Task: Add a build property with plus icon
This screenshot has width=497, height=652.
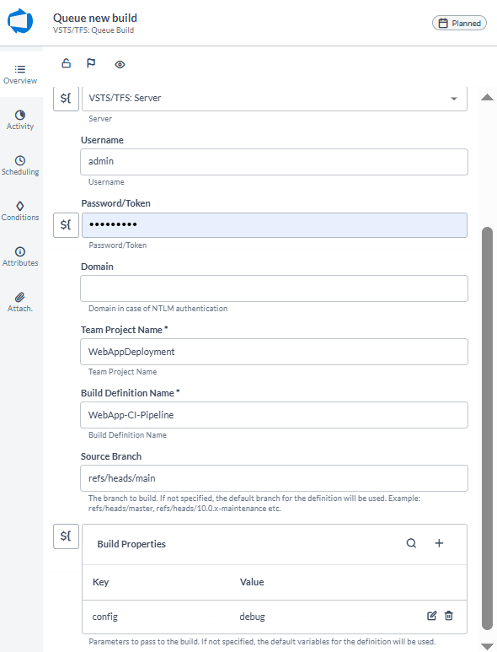Action: [x=439, y=543]
